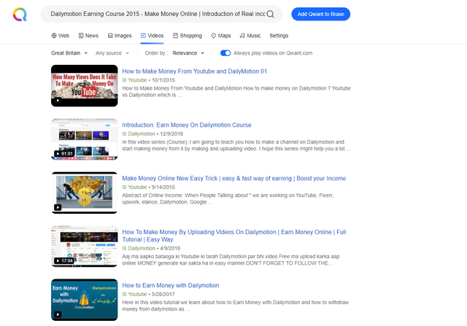Open thumbnail with 01:01 duration
The height and width of the screenshot is (326, 467).
pos(85,139)
